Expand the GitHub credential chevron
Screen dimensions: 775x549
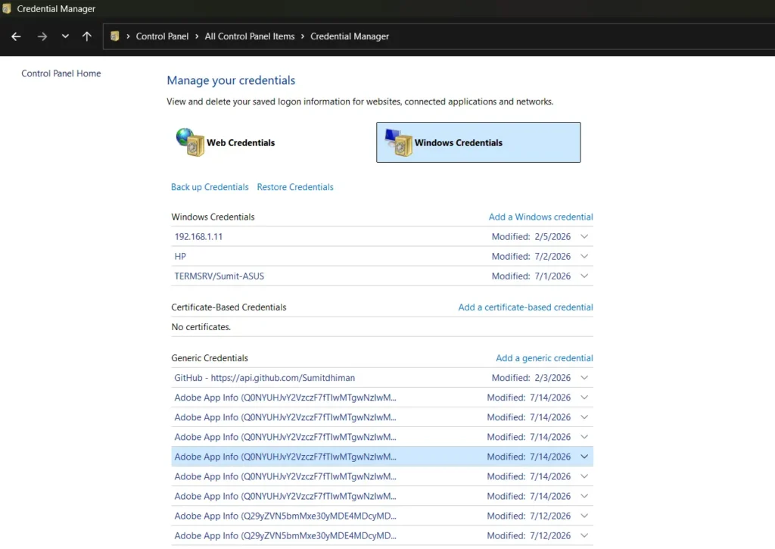coord(584,377)
